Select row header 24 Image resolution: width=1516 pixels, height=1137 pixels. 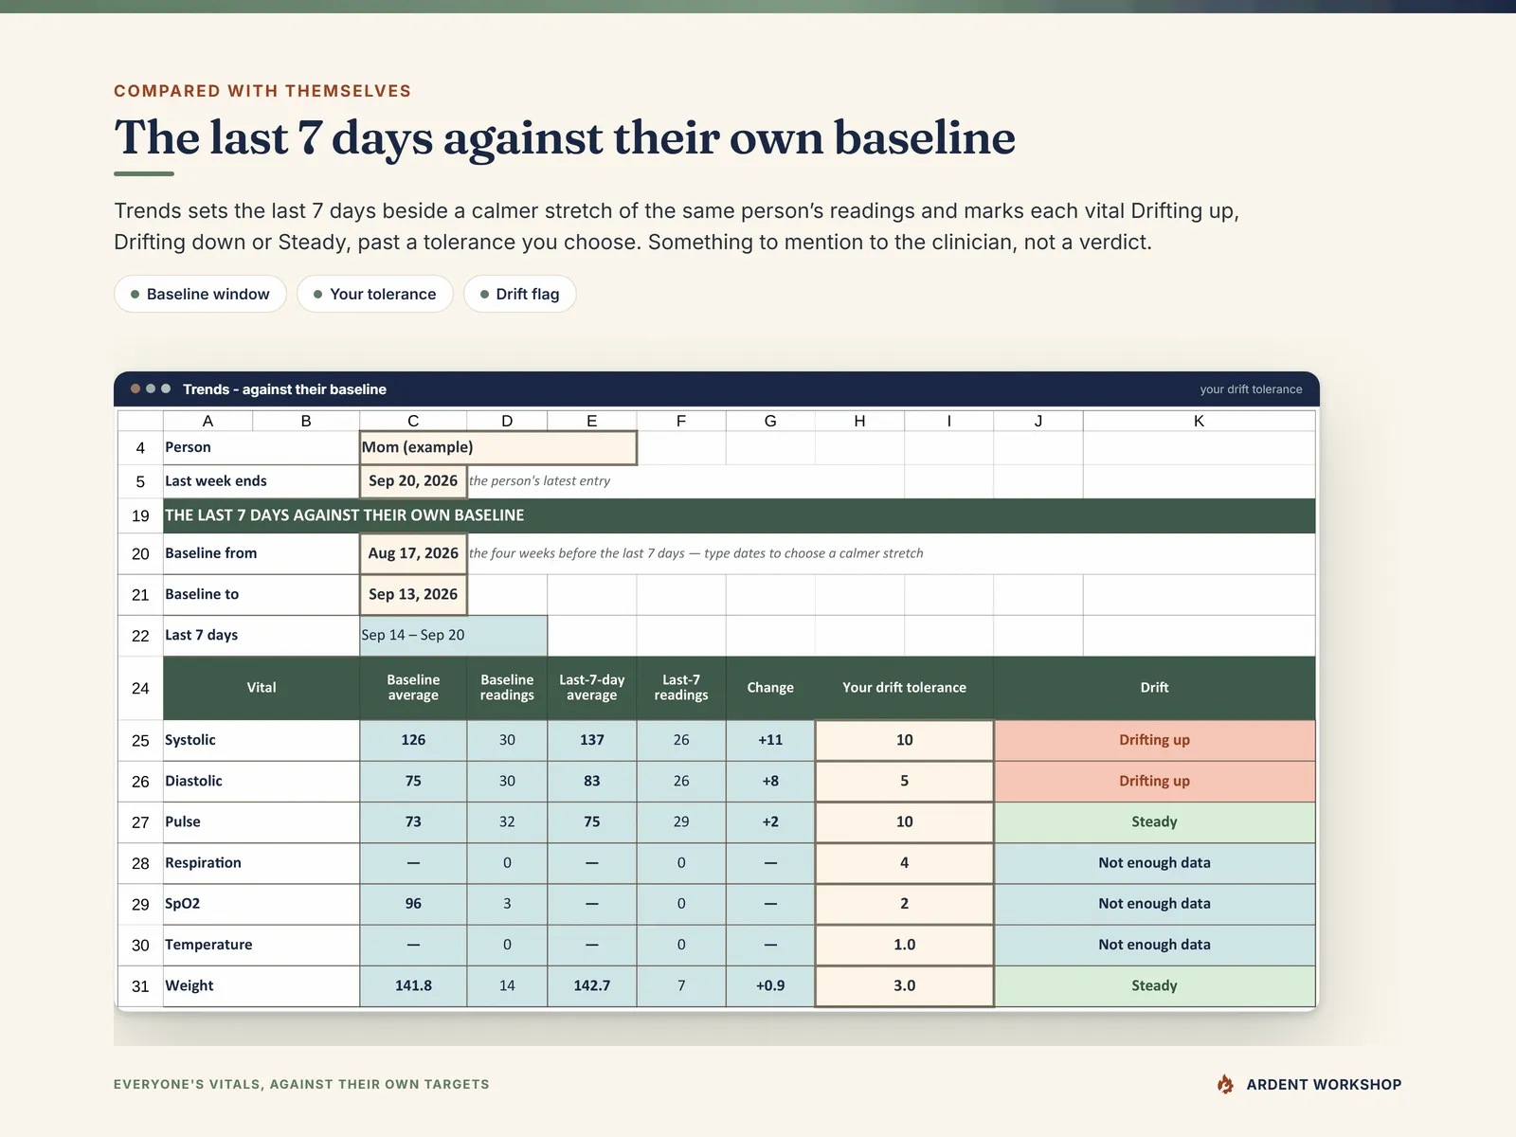(x=140, y=688)
